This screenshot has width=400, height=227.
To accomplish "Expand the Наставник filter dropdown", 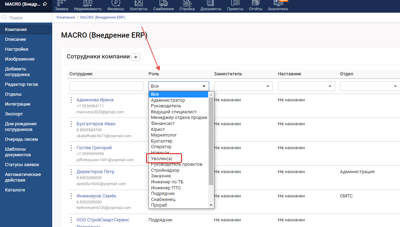I will coord(306,86).
